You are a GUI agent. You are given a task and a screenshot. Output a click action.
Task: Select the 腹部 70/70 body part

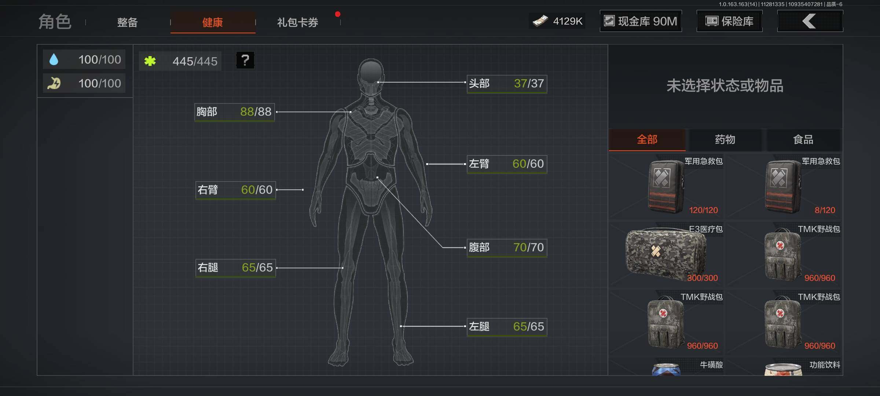coord(506,247)
